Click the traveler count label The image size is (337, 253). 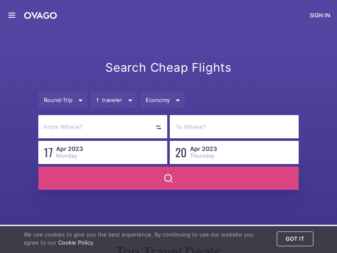pyautogui.click(x=109, y=100)
